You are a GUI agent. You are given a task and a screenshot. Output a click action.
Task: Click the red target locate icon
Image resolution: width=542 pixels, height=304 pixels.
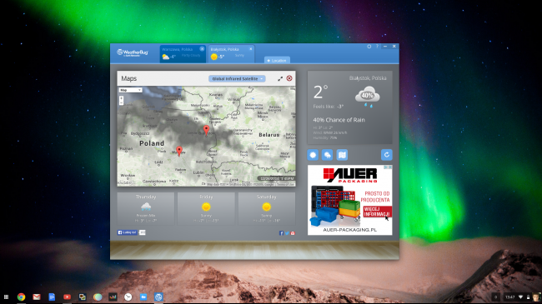tap(289, 78)
